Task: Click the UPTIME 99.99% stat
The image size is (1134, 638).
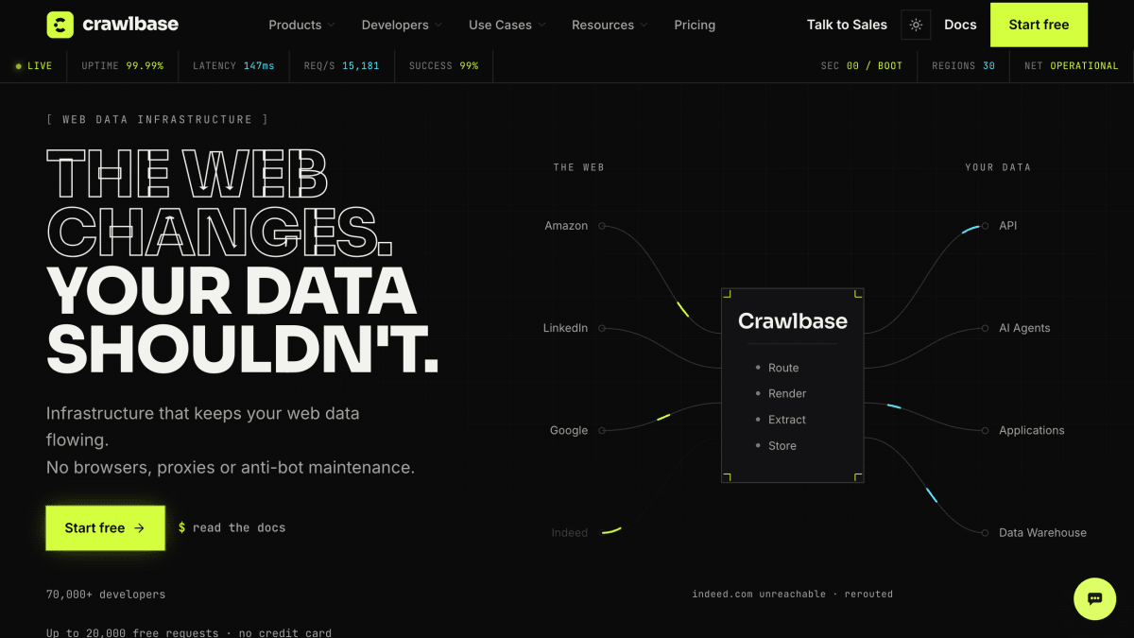Action: [123, 66]
